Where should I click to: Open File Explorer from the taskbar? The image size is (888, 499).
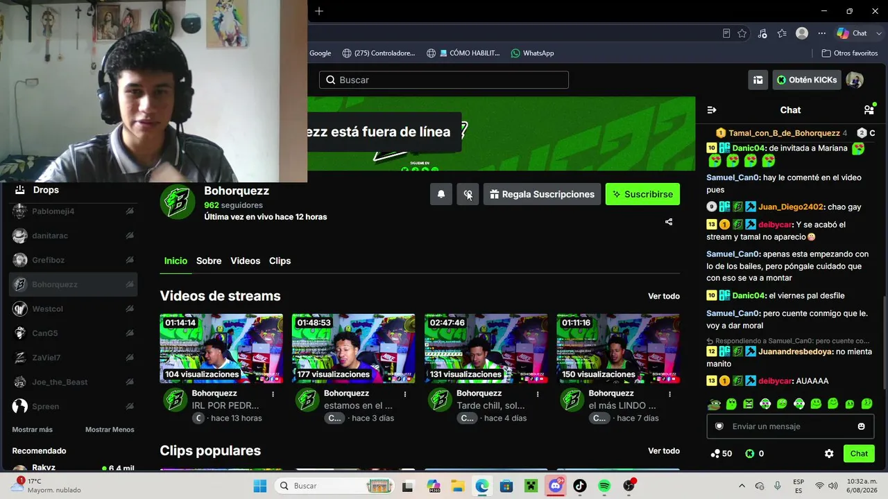click(458, 486)
